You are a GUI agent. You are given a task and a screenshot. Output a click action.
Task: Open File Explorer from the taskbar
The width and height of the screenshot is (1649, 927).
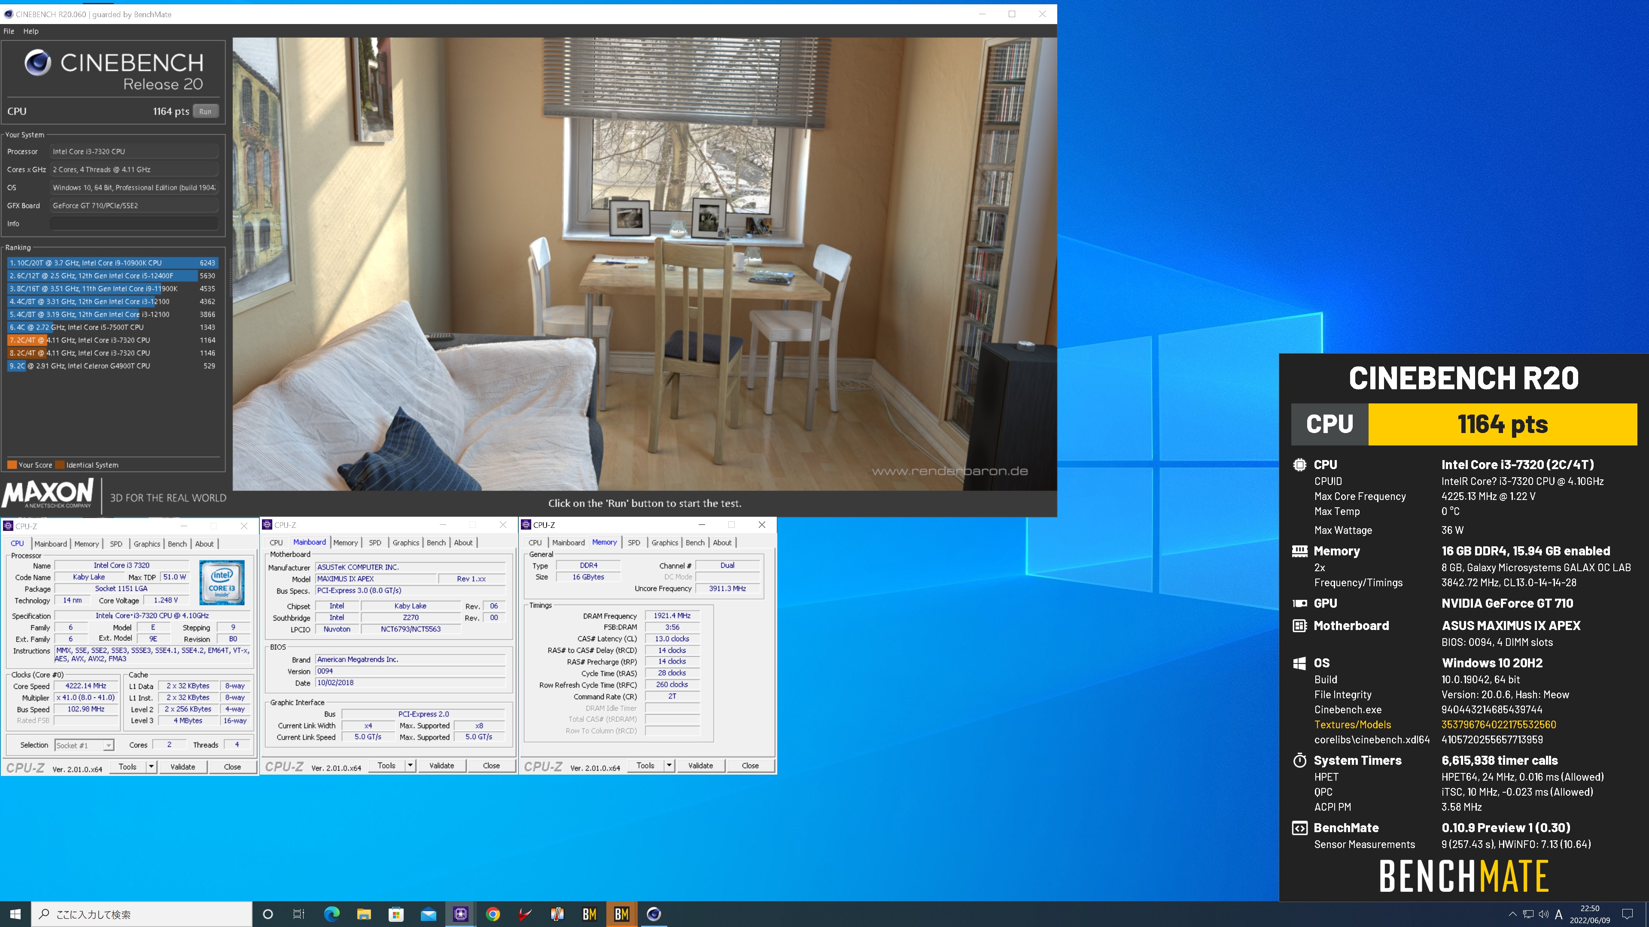(364, 914)
